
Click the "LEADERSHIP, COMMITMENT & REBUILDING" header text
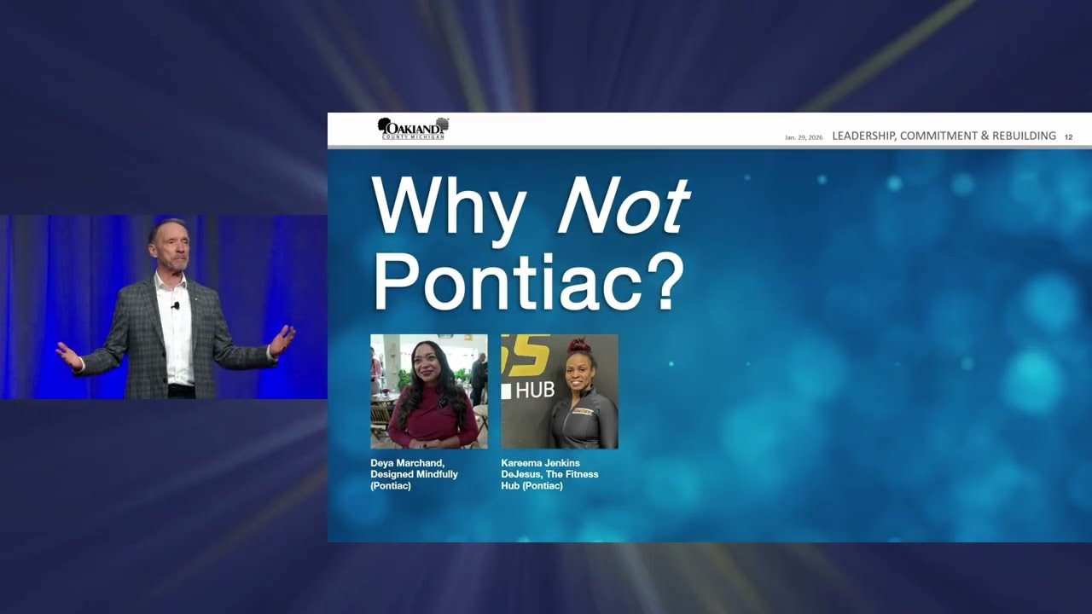944,136
